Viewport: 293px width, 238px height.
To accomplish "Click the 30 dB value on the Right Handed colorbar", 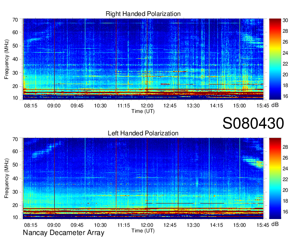I will pyautogui.click(x=285, y=20).
